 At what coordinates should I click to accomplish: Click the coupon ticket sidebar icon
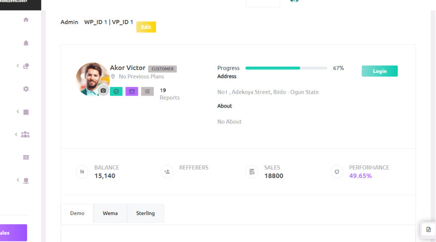pos(26,157)
